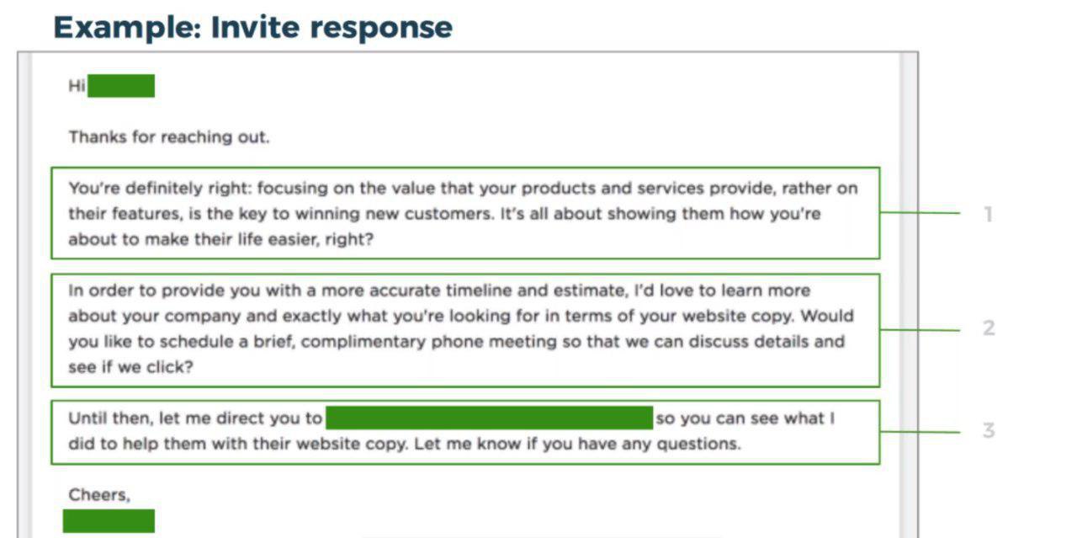Click the annotation number 1 label
Viewport: 1077px width, 538px height.
(x=989, y=215)
